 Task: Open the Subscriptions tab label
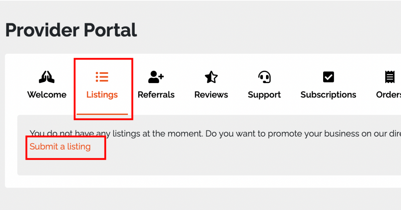click(328, 95)
